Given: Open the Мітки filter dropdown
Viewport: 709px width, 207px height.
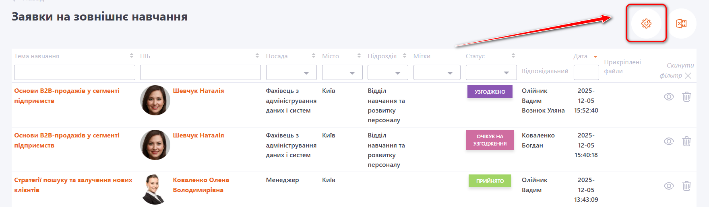Looking at the screenshot, I should point(436,73).
